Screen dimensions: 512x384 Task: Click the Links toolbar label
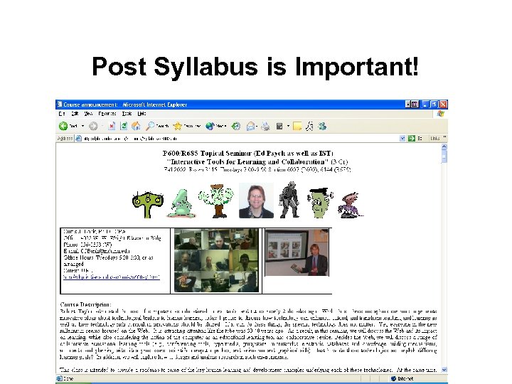click(435, 139)
